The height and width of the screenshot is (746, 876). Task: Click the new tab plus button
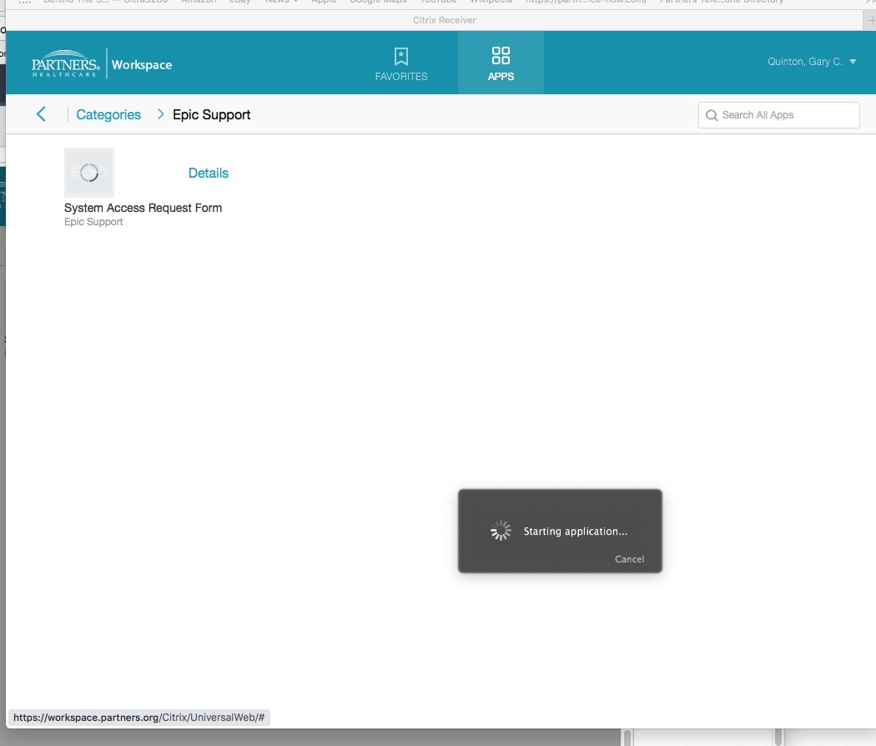870,20
